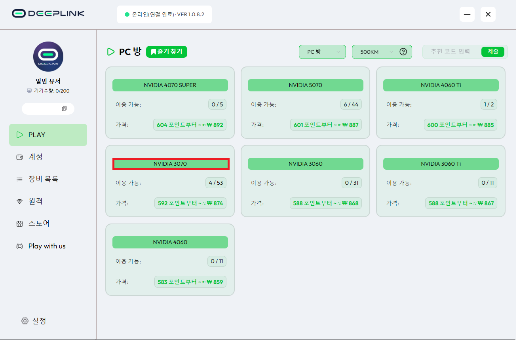Screen dimensions: 517x341
Task: Minimize the DeepLink window
Action: (x=467, y=14)
